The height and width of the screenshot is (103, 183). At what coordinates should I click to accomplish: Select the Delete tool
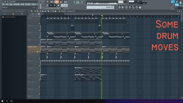pyautogui.click(x=40, y=11)
